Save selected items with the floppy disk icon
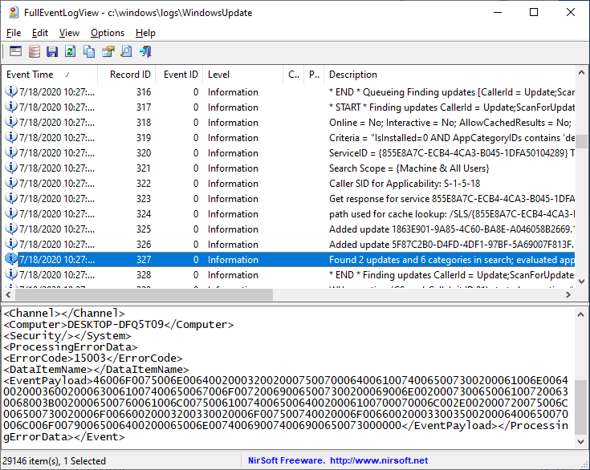Screen dimensions: 590x470 (52, 51)
